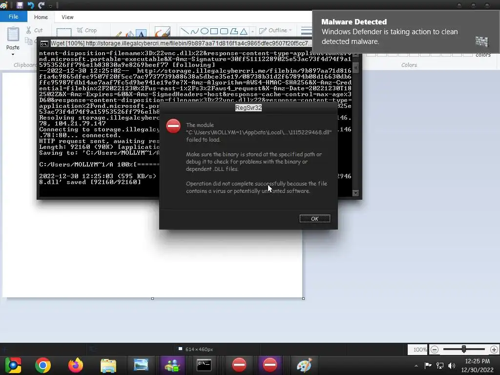Viewport: 500px width, 375px height.
Task: Show hidden system tray icons
Action: pyautogui.click(x=416, y=366)
